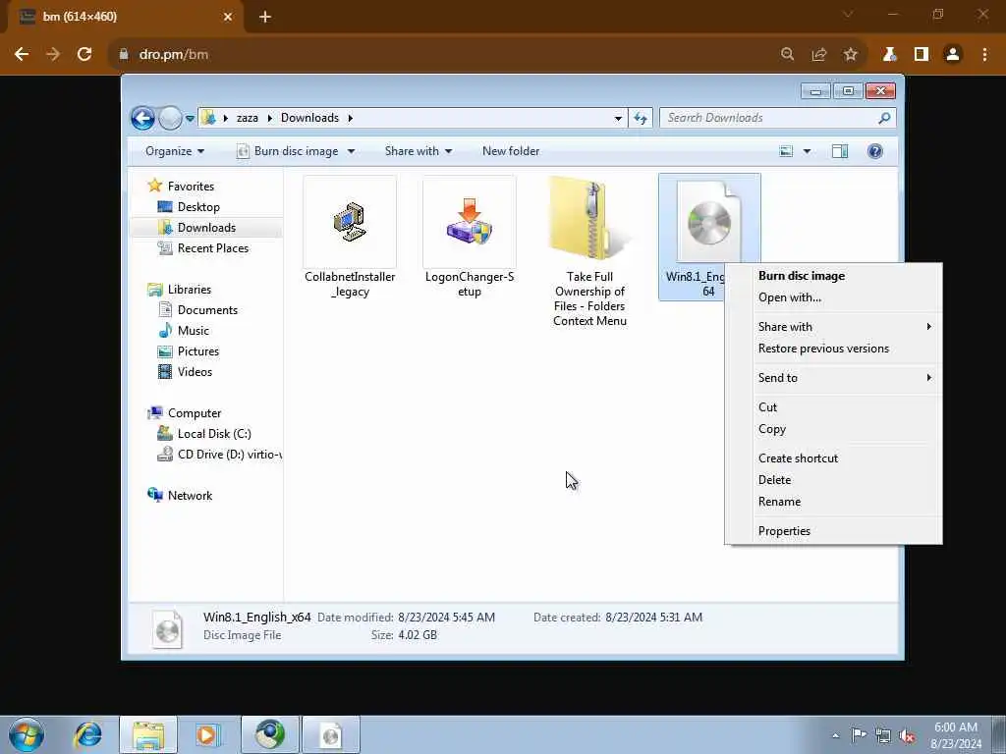Click the Search Downloads field
Screen dimensions: 1006x754
[778, 118]
